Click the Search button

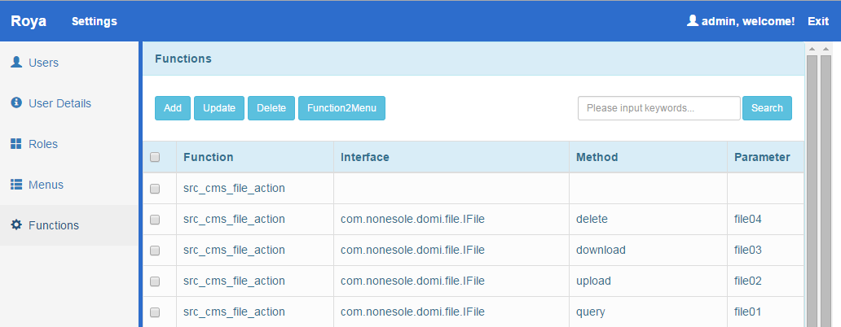point(767,108)
